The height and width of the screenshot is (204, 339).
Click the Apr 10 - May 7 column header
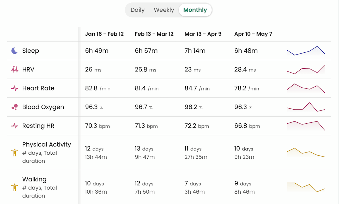coord(253,34)
